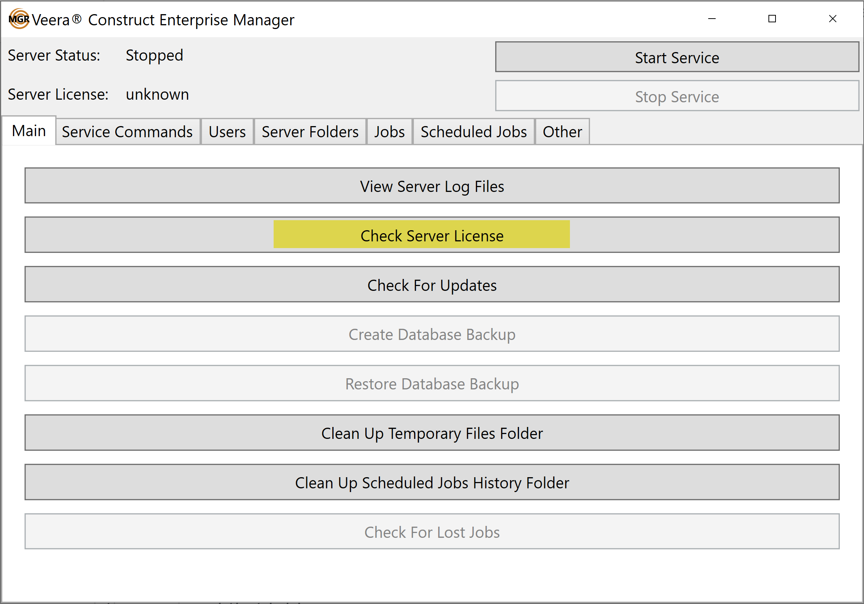Click Check For Lost Jobs
Image resolution: width=864 pixels, height=604 pixels.
coord(432,532)
